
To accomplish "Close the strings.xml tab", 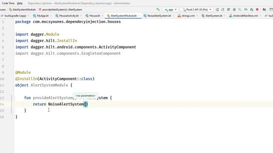I will pos(197,16).
